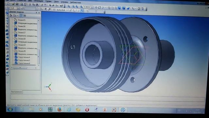Open the layer/state combo box dropdown

click(x=37, y=9)
